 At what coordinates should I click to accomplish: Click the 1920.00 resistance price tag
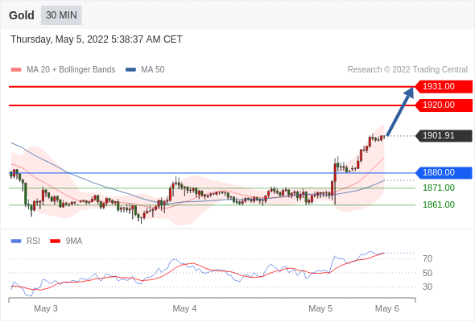click(444, 105)
